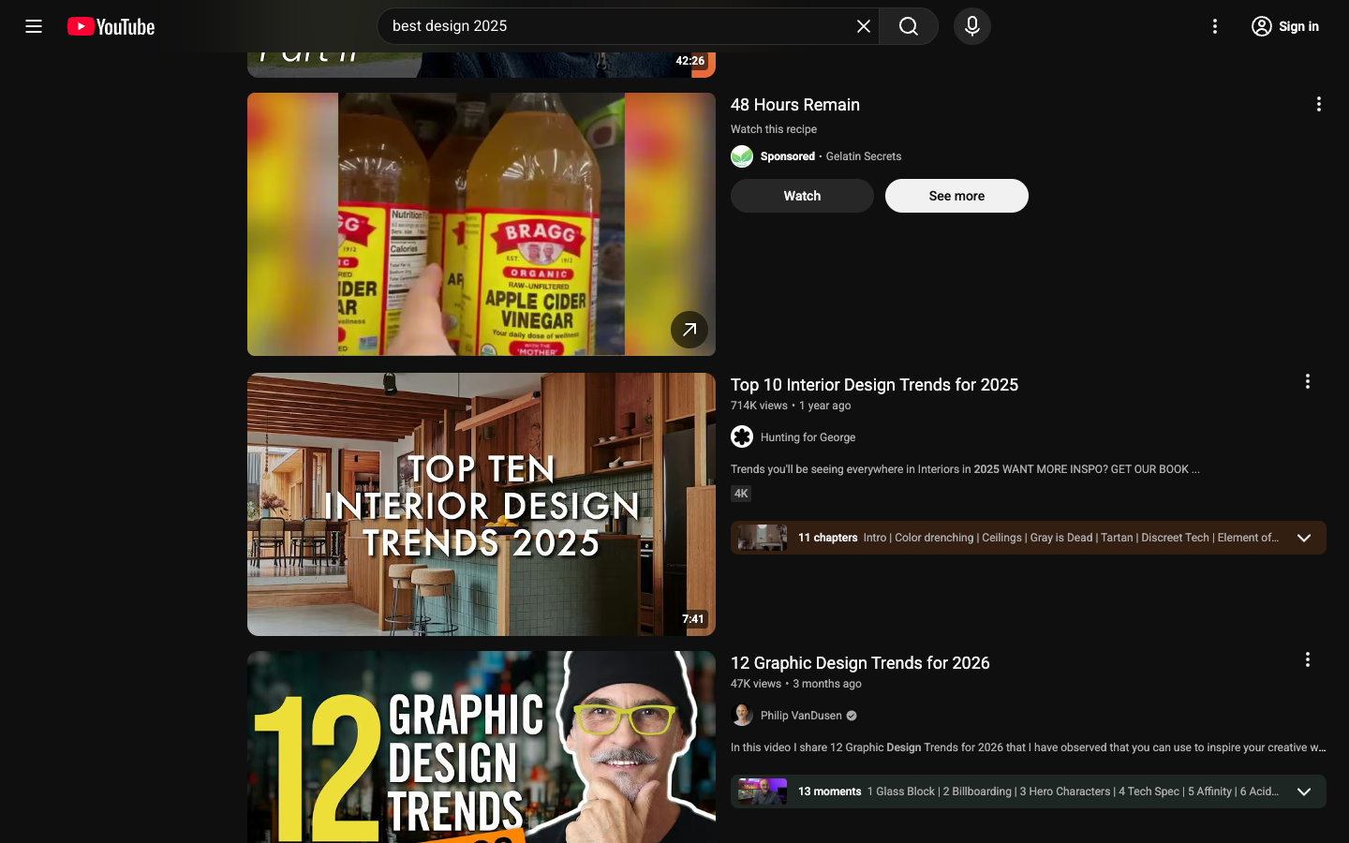Go to YouTube home via logo

[111, 26]
